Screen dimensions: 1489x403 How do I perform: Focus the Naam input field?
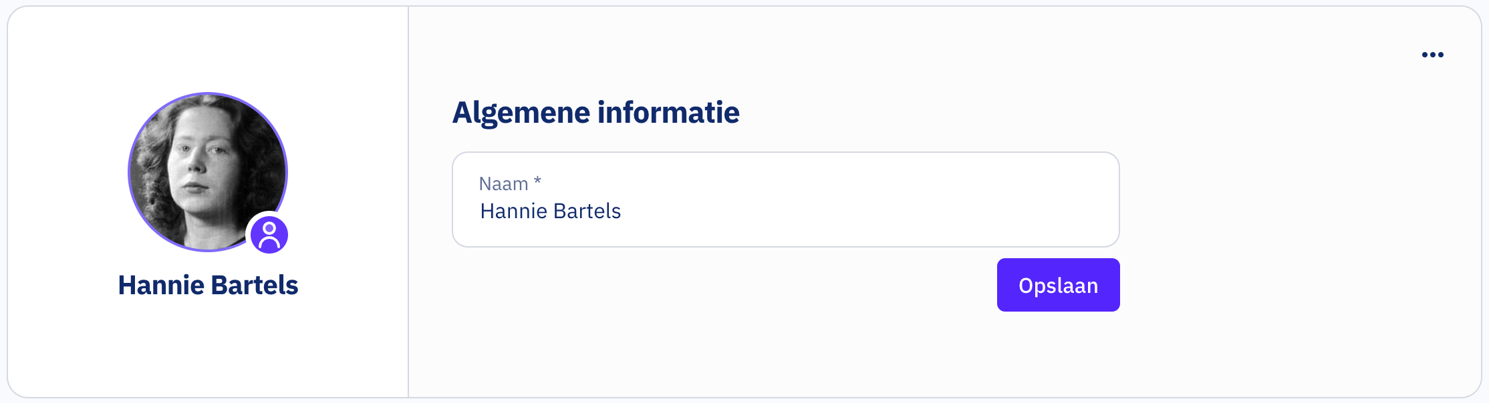(x=785, y=199)
